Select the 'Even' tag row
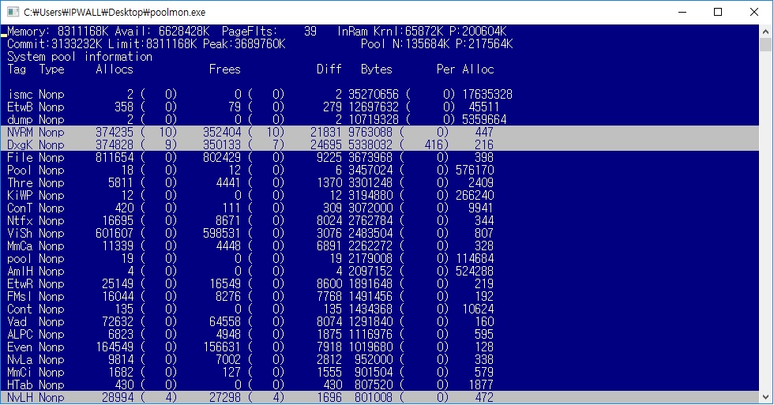 click(x=380, y=347)
